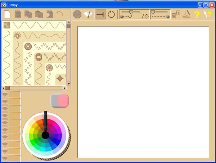Pick black at the color wheel center

coord(45,135)
